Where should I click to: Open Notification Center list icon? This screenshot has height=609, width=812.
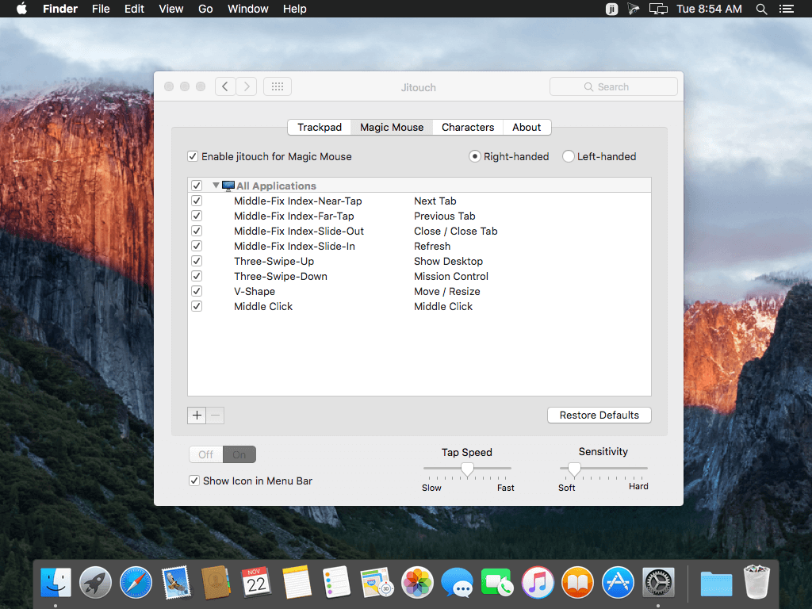click(x=786, y=9)
